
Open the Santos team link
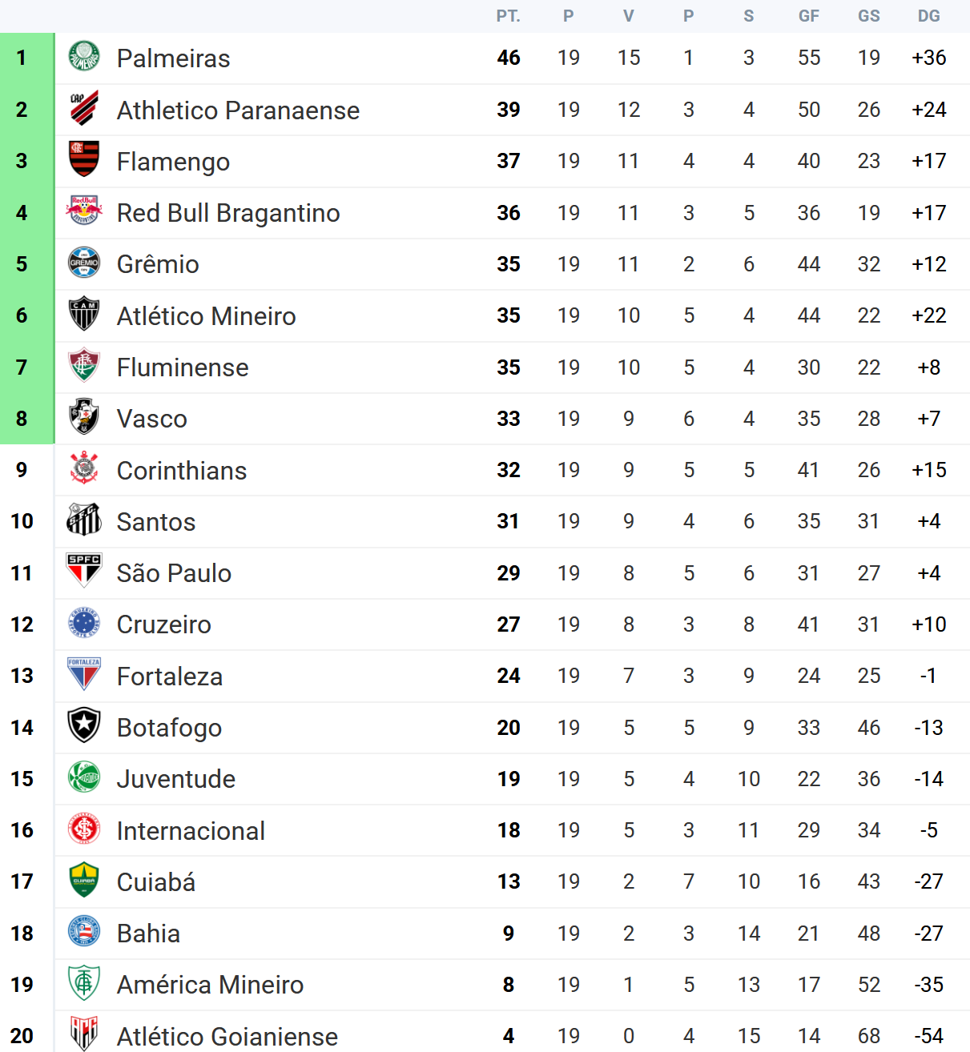click(156, 522)
